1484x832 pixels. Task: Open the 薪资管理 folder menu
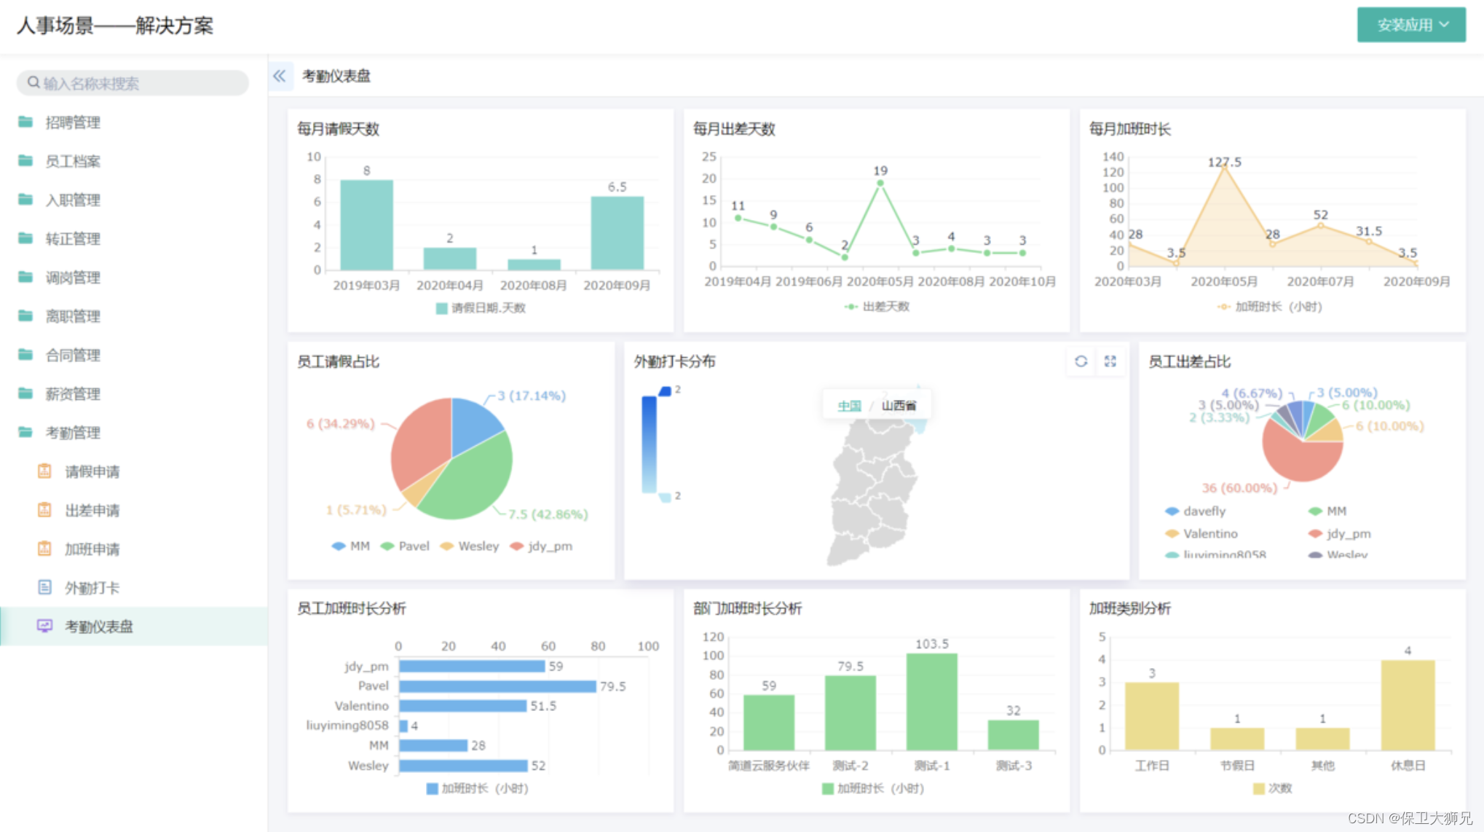pyautogui.click(x=73, y=394)
